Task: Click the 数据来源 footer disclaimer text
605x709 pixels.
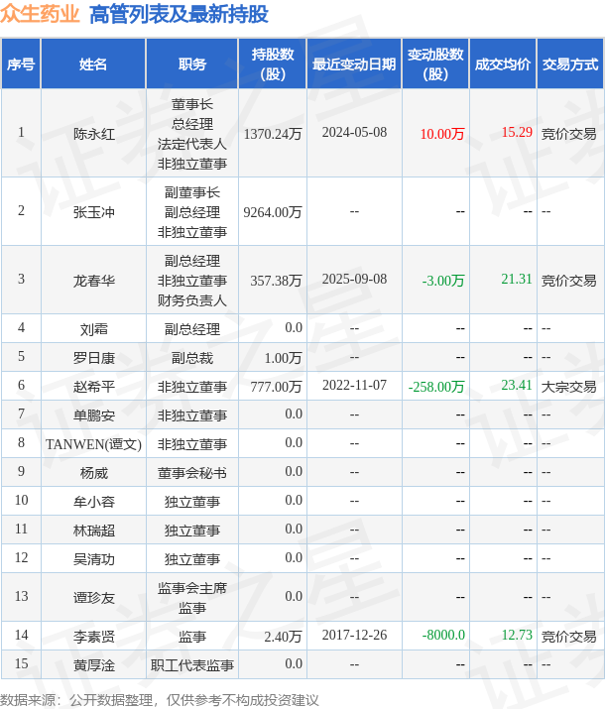Action: coord(159,700)
